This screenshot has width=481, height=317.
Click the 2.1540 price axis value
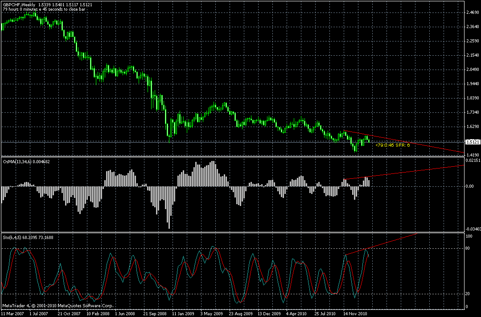point(473,55)
